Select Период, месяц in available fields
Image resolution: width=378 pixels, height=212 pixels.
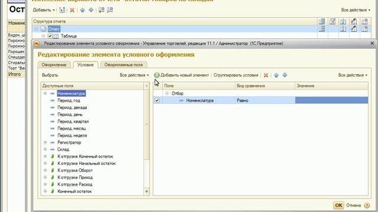(71, 128)
